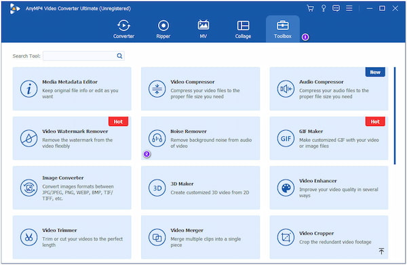Screen dimensions: 407x265
Task: Open the Media Metadata Editor info icon
Action: 28,89
